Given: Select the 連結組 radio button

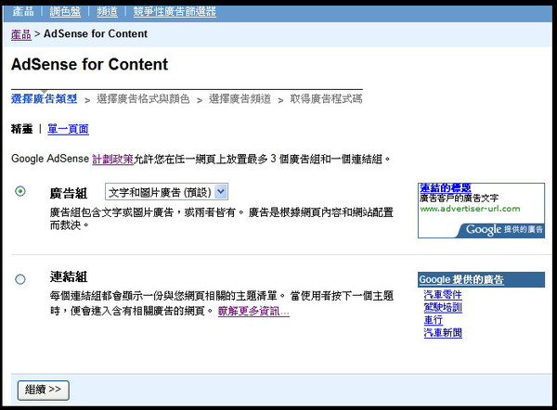Looking at the screenshot, I should (20, 279).
